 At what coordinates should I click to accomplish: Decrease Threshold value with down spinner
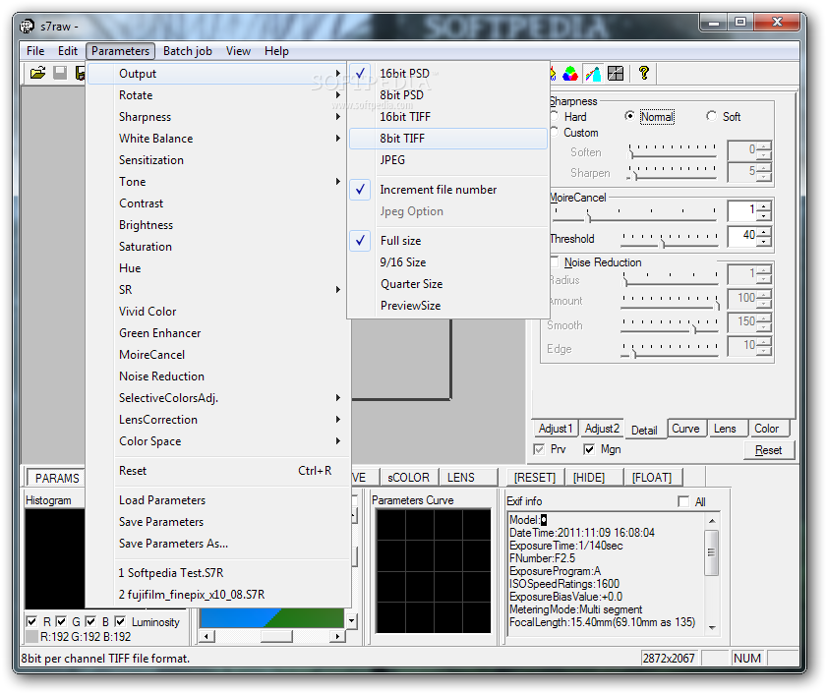(764, 241)
